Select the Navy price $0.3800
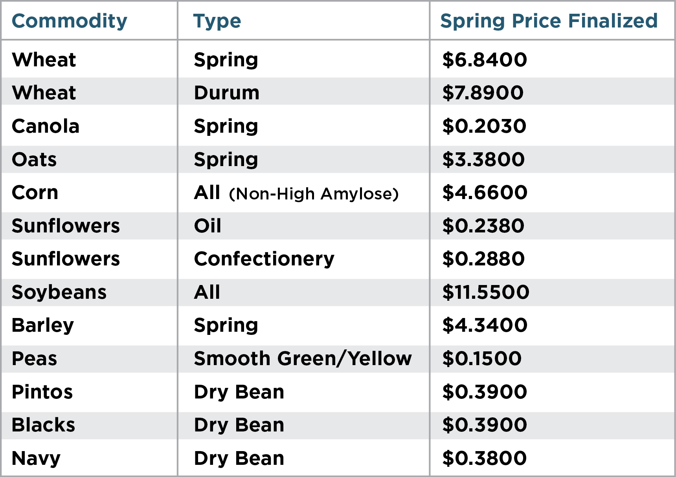This screenshot has width=676, height=477. coord(484,459)
